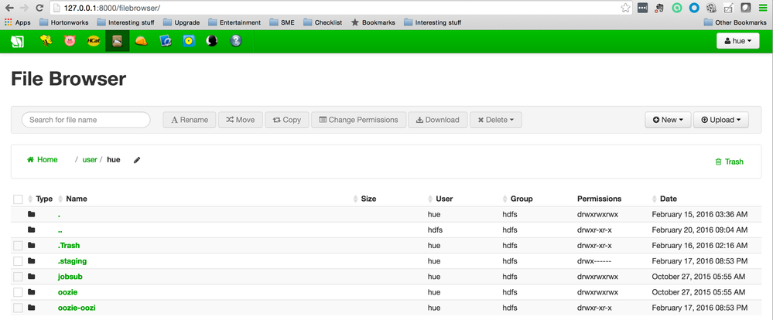The width and height of the screenshot is (773, 320).
Task: Select the oozie folder checkbox
Action: [18, 292]
